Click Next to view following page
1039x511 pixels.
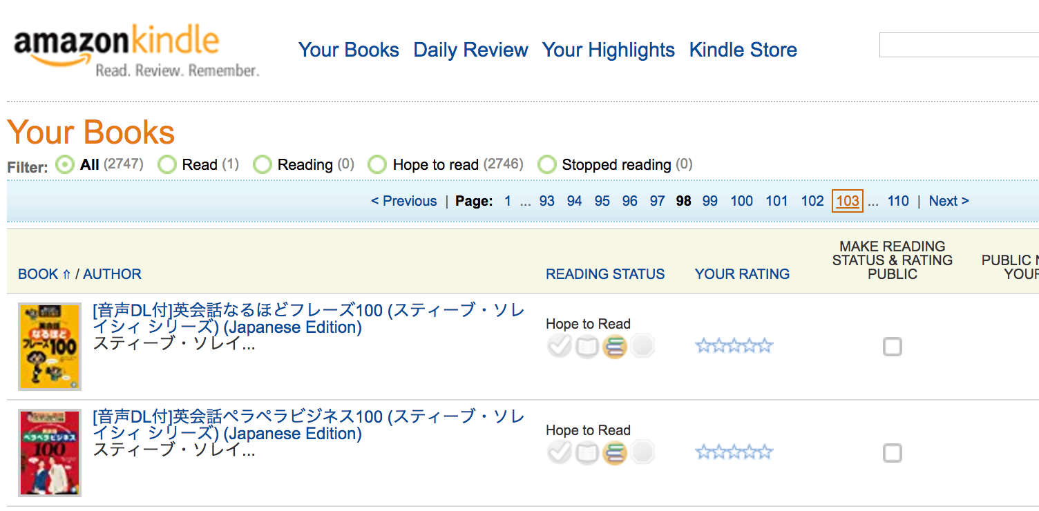tap(949, 200)
